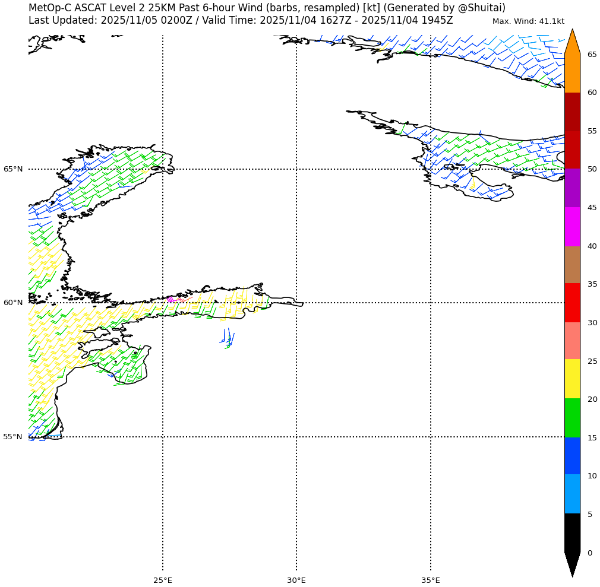Click the light blue 5–10 kt colorbar segment

tap(572, 494)
